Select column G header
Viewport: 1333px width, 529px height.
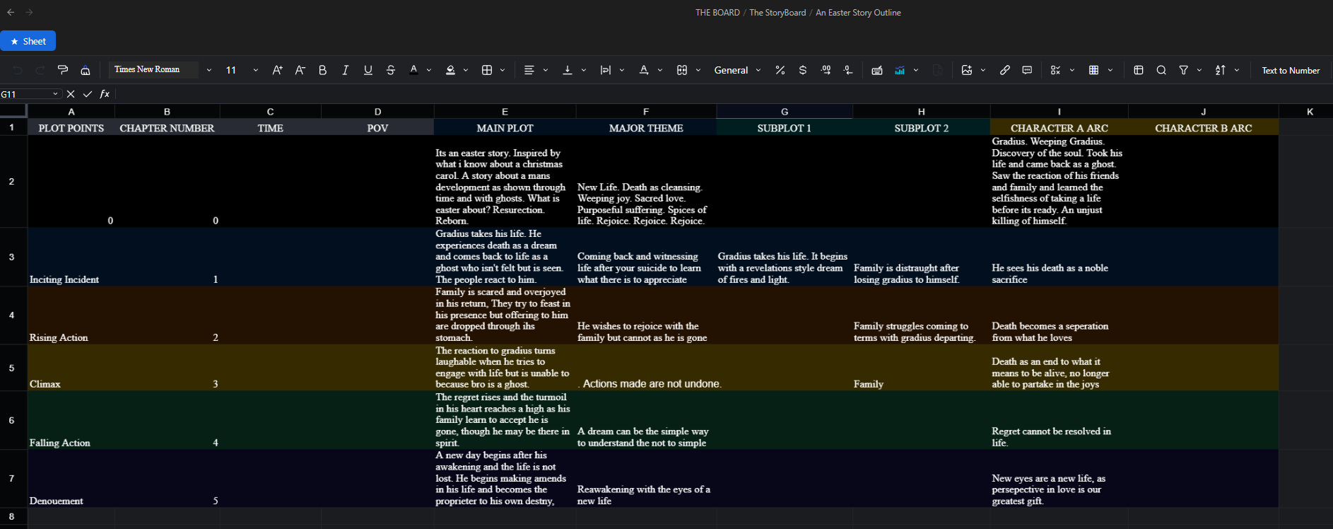[785, 112]
